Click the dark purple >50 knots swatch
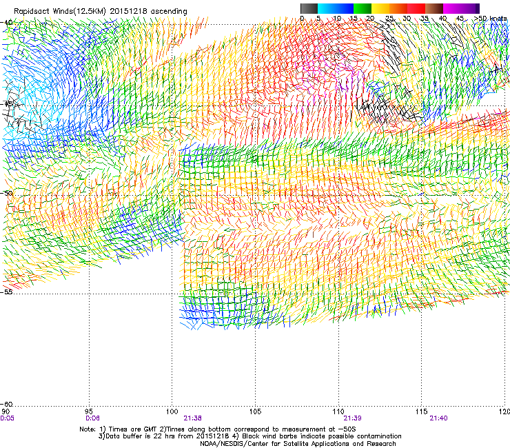This screenshot has width=510, height=448. coord(478,8)
